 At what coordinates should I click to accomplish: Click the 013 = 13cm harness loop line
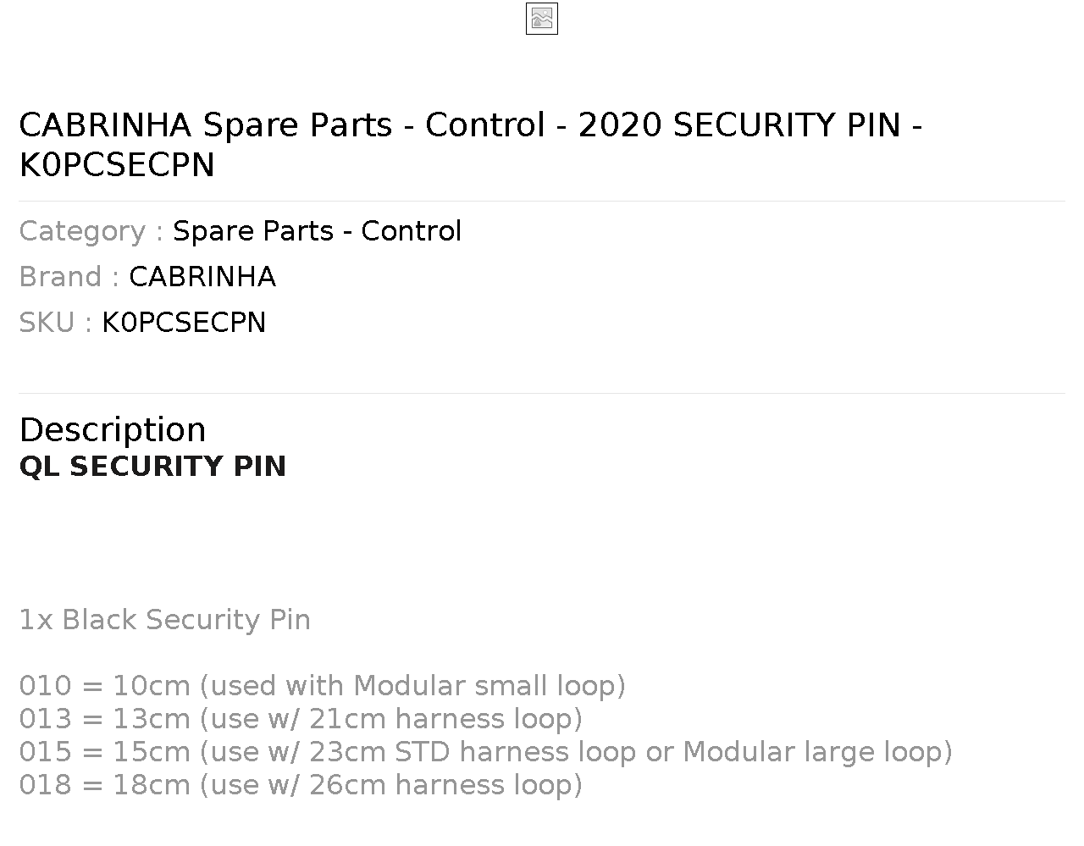tap(301, 719)
